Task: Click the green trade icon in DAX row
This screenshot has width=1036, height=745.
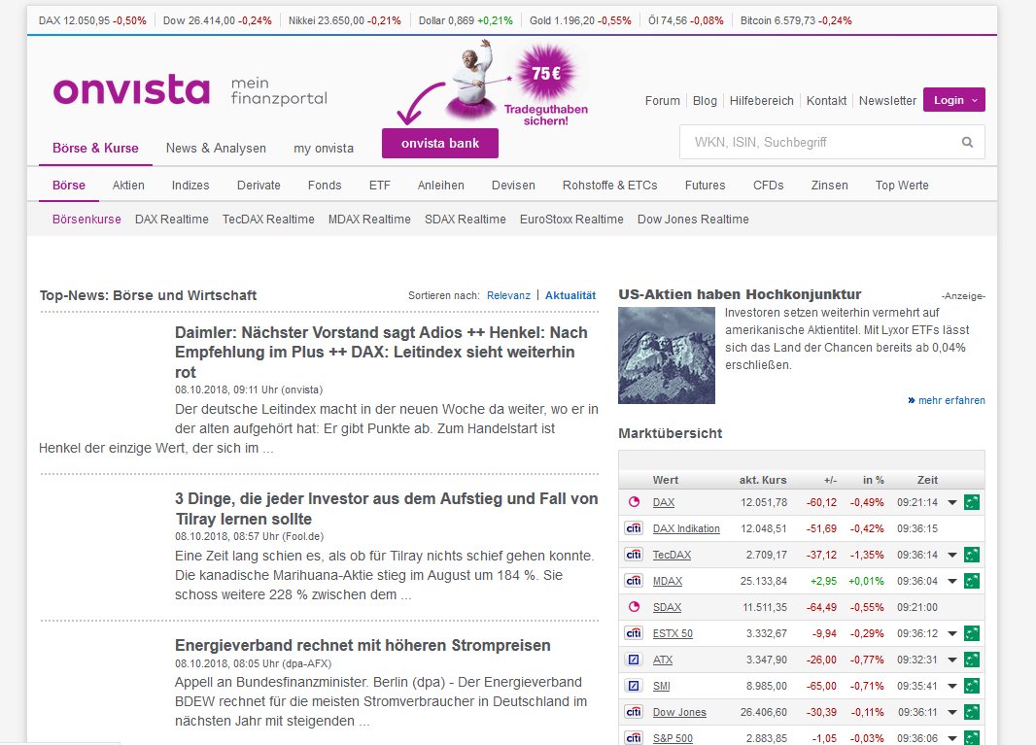Action: coord(971,502)
